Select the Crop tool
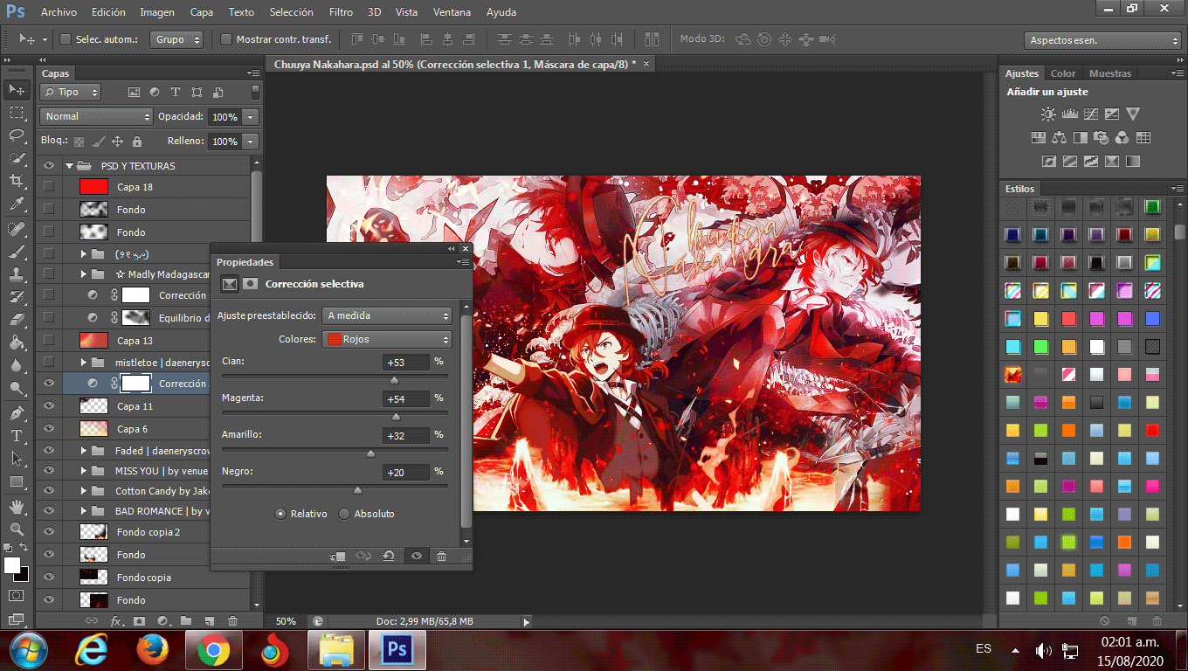This screenshot has height=671, width=1188. pyautogui.click(x=17, y=181)
